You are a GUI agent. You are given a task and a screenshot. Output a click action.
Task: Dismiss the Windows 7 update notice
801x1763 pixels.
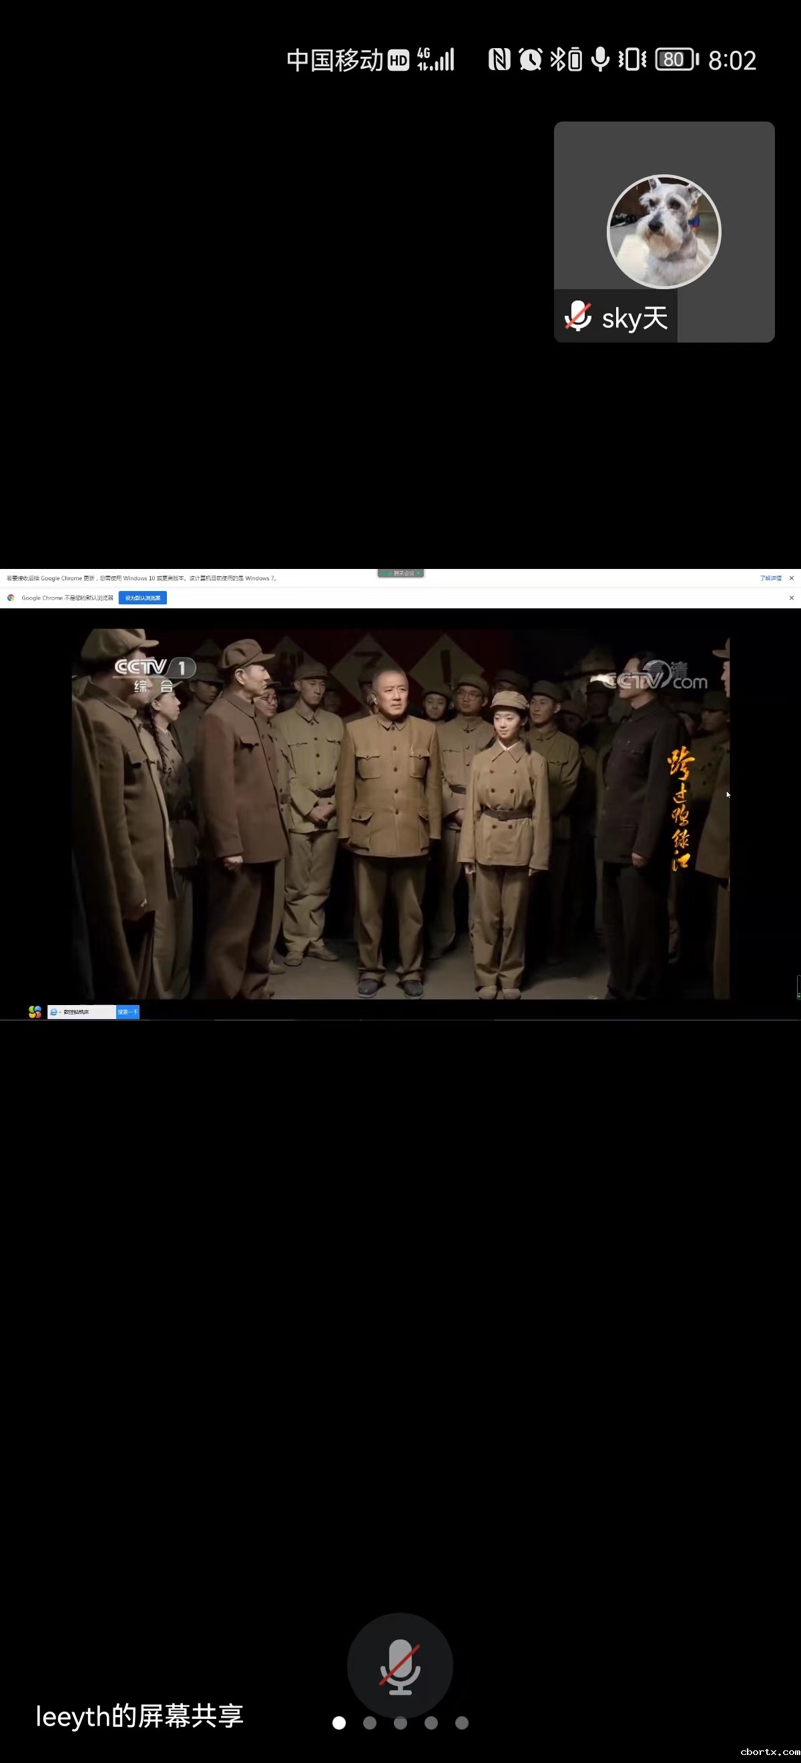pos(792,578)
